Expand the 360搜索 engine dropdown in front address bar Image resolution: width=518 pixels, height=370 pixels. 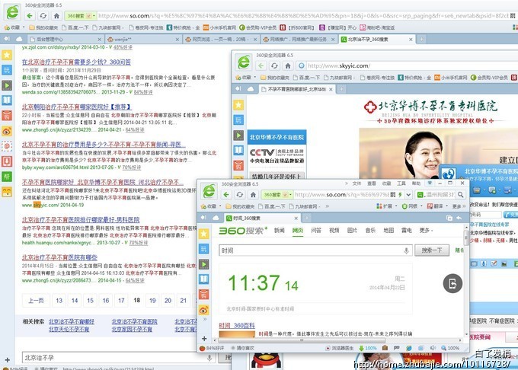[291, 195]
